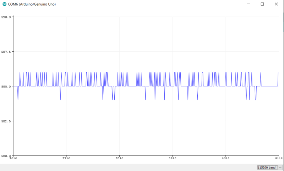The image size is (284, 171).
Task: Minimize the serial plotter window
Action: click(247, 4)
